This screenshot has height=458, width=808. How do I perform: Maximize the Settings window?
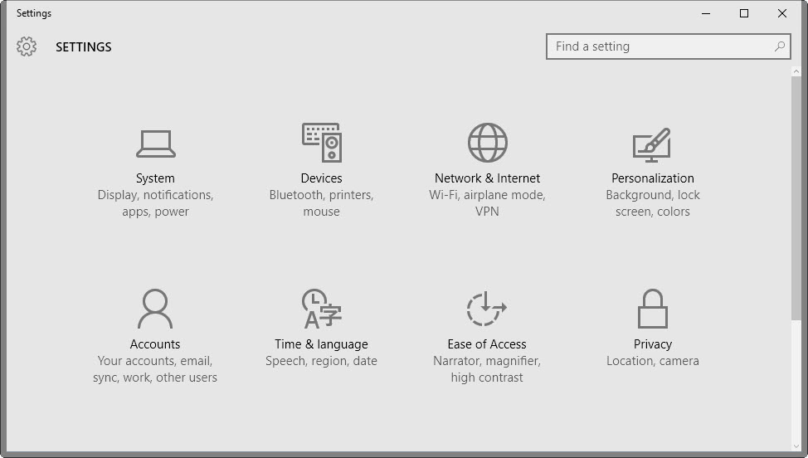pyautogui.click(x=744, y=13)
